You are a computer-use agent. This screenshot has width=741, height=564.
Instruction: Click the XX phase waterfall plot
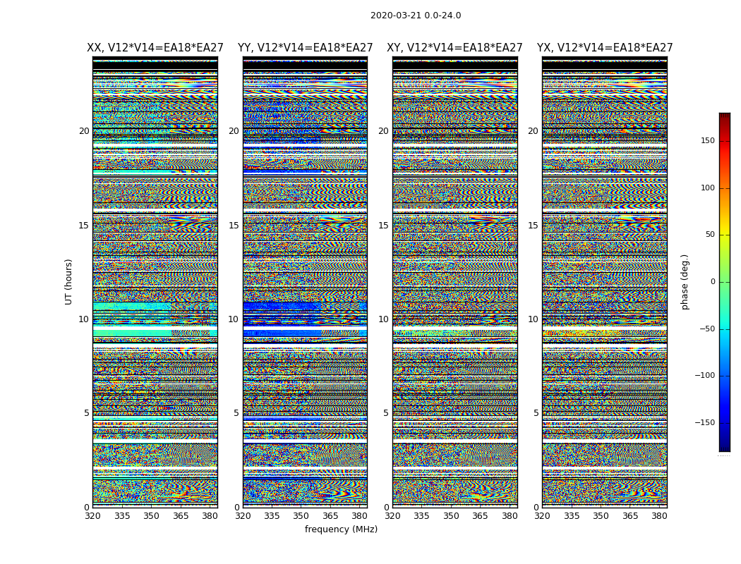[155, 282]
